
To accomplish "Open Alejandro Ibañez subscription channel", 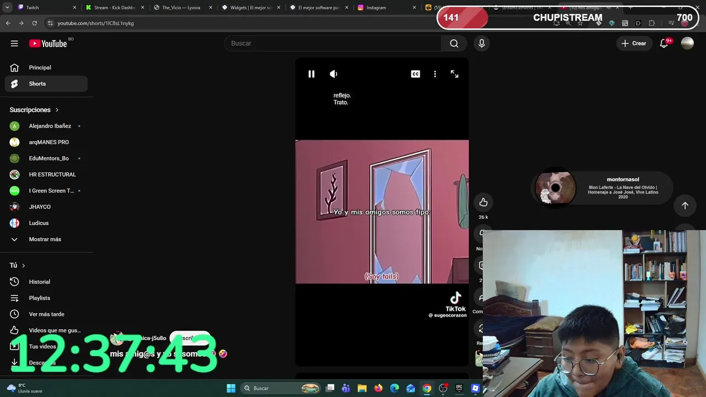I will (x=46, y=126).
